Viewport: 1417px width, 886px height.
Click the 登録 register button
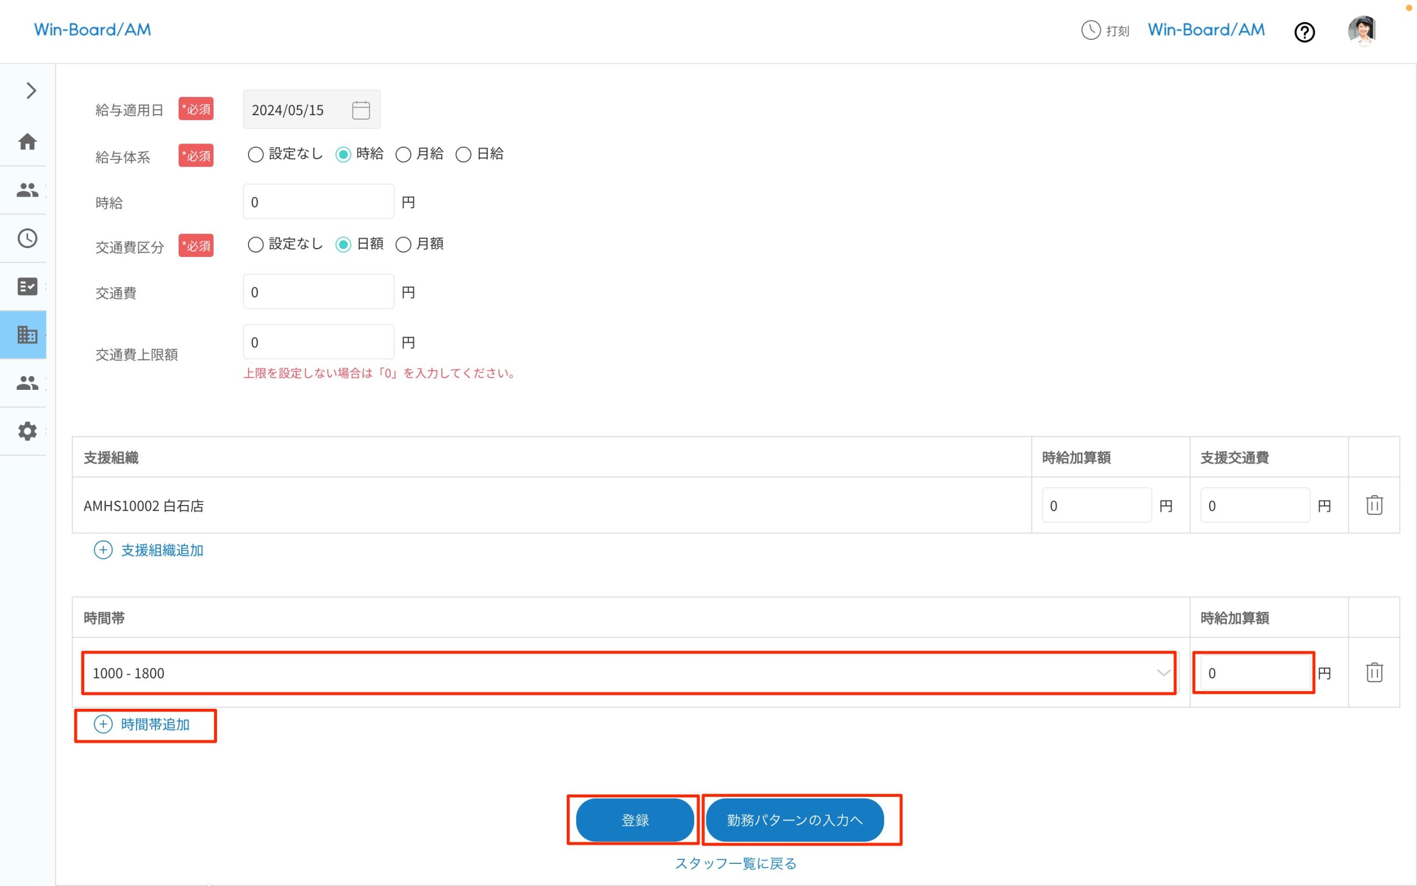[x=634, y=820]
